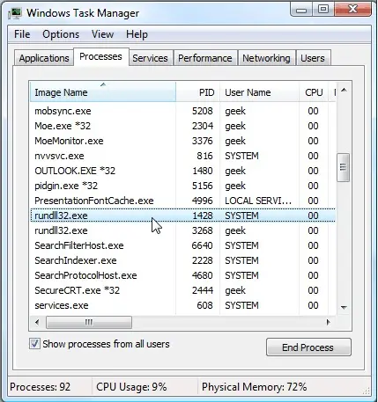Select the mobsync.exe process row
This screenshot has width=378, height=402.
182,111
